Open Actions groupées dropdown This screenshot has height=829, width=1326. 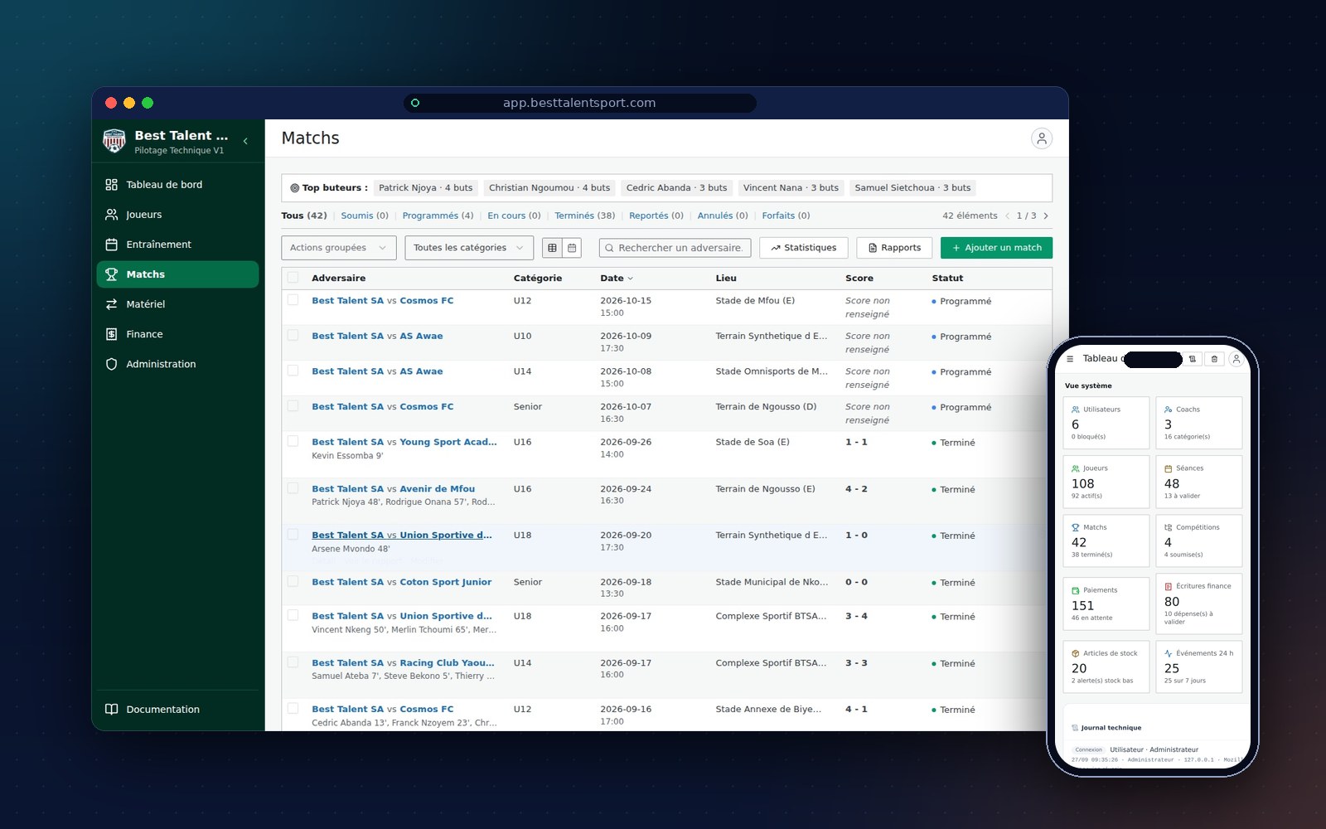pyautogui.click(x=339, y=248)
